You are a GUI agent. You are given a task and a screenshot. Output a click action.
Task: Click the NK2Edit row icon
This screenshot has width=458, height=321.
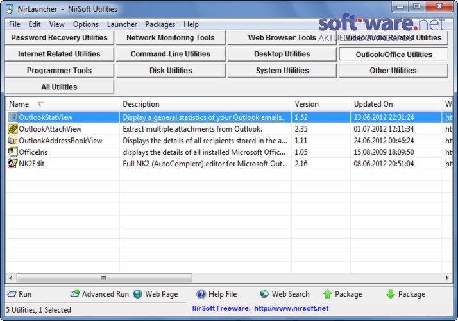(13, 164)
